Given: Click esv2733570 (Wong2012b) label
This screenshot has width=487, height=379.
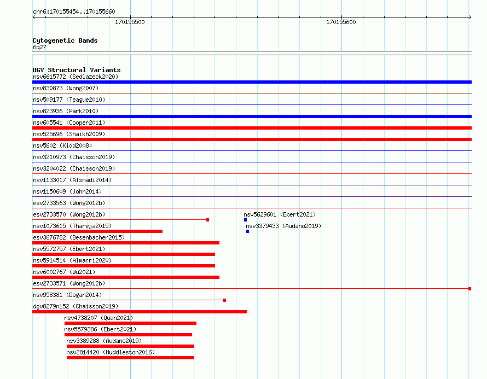Looking at the screenshot, I should pos(69,214).
